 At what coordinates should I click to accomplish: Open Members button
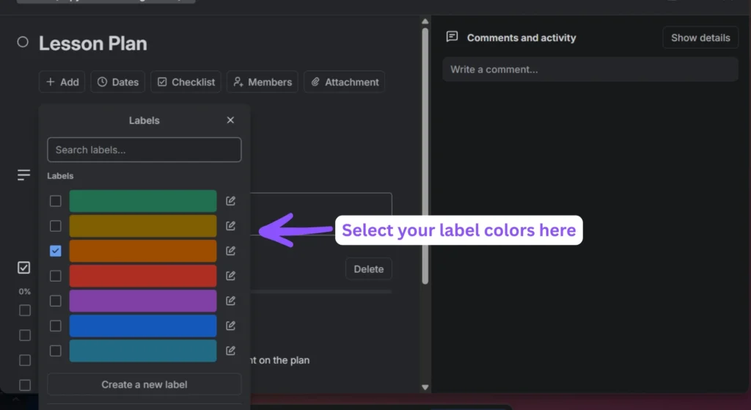pos(263,82)
